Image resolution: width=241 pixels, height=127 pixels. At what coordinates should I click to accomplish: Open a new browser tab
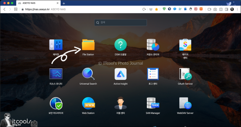point(64,3)
